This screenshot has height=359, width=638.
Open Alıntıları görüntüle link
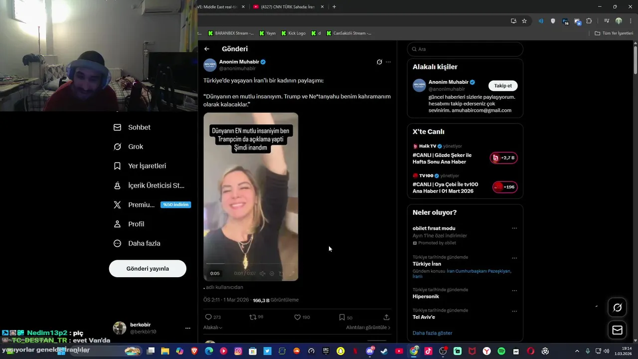pyautogui.click(x=368, y=328)
